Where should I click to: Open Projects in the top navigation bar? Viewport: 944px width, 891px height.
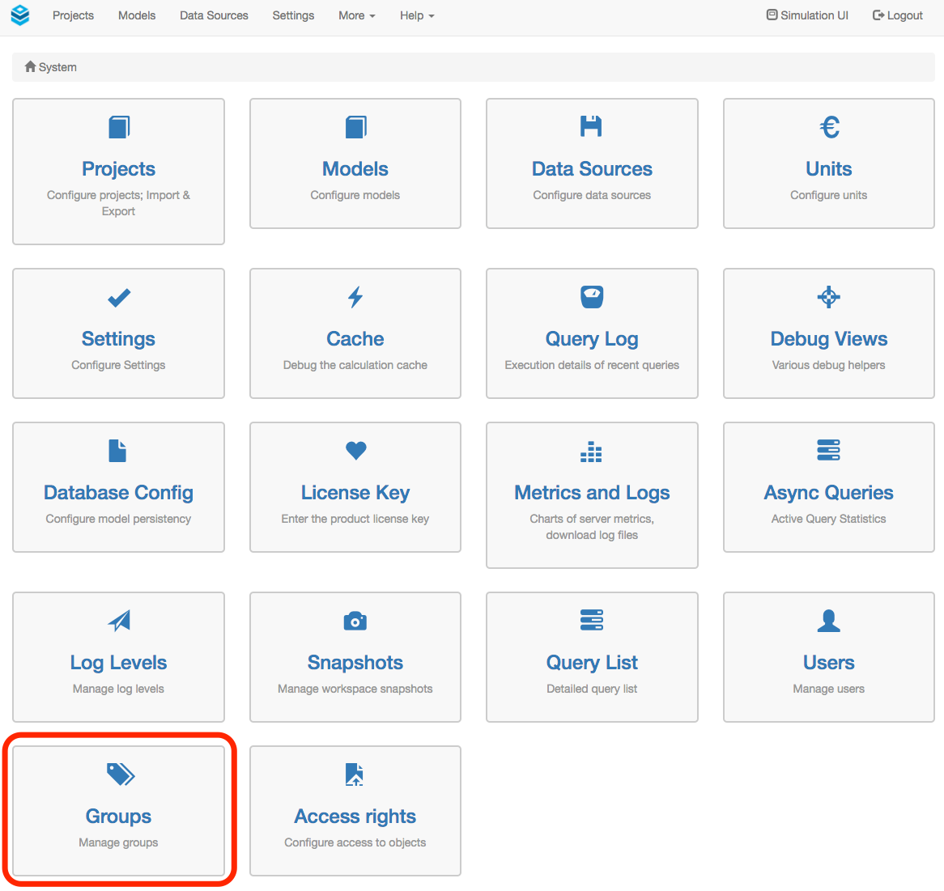(x=73, y=15)
